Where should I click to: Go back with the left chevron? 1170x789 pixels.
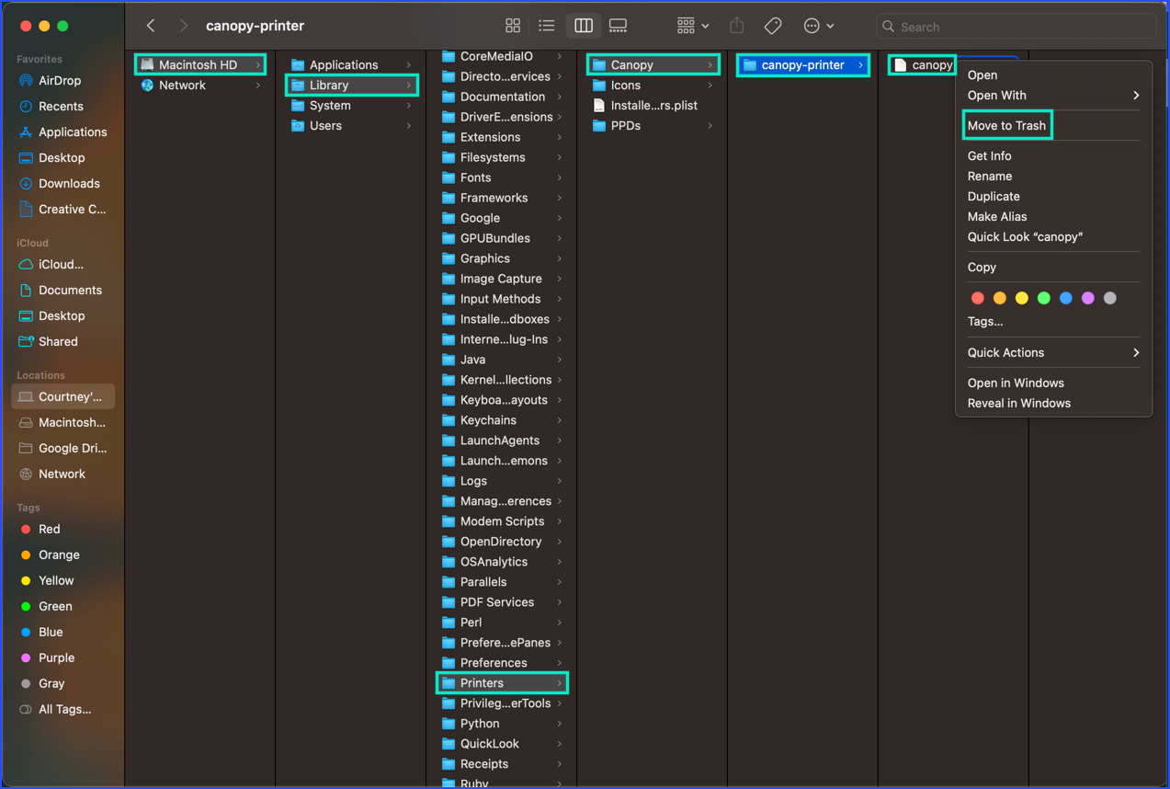pyautogui.click(x=151, y=26)
